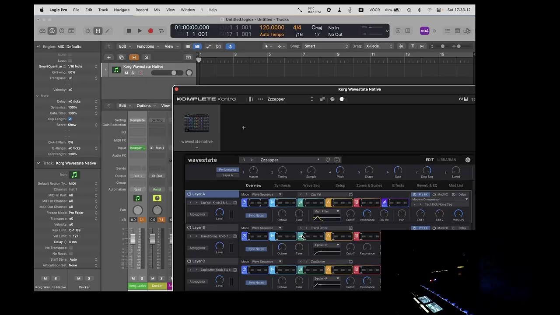The width and height of the screenshot is (560, 315).
Task: Open the List Editors icon
Action: [x=447, y=31]
